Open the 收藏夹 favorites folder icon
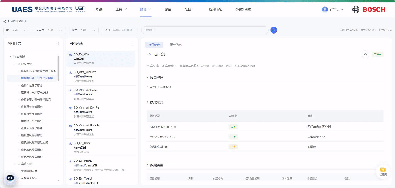 (383, 169)
